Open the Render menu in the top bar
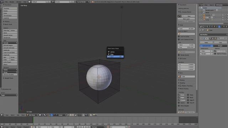 [12, 2]
